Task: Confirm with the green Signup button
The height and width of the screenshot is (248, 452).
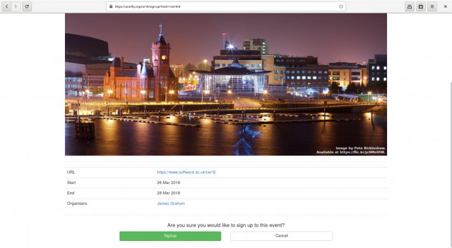Action: pos(170,236)
